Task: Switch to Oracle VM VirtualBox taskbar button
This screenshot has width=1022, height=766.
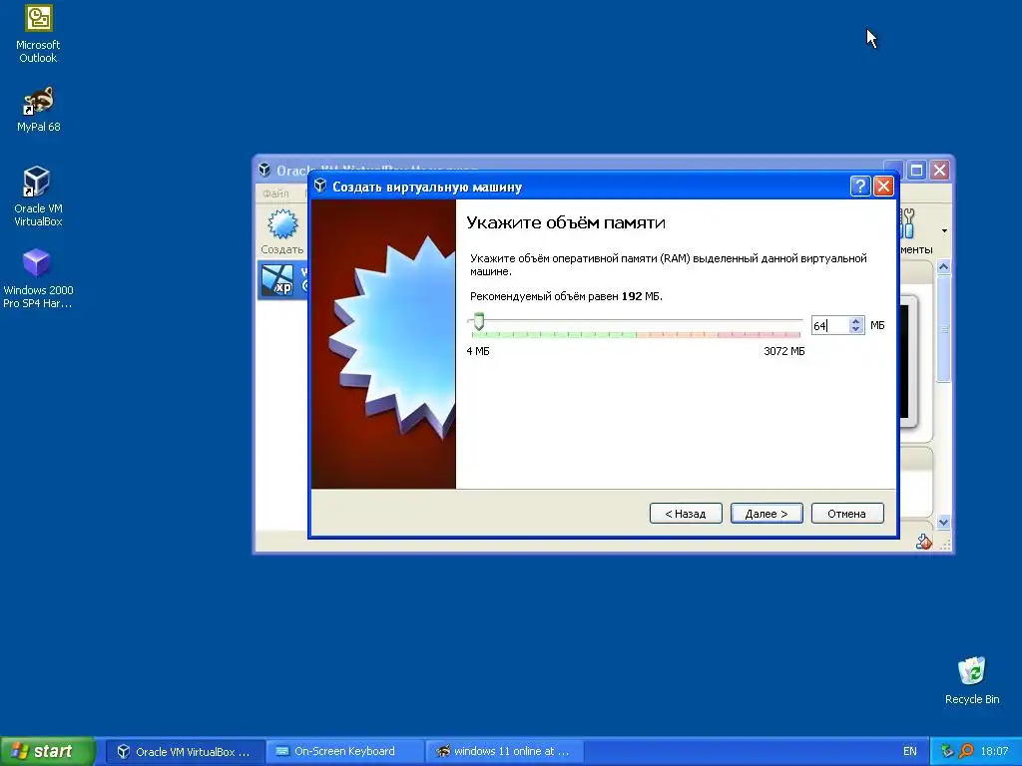Action: click(185, 751)
